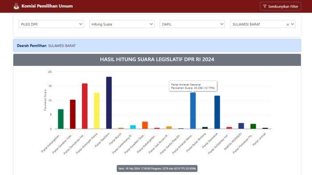312x175 pixels.
Task: Click the Partai NasDem axis label
Action: [102, 140]
